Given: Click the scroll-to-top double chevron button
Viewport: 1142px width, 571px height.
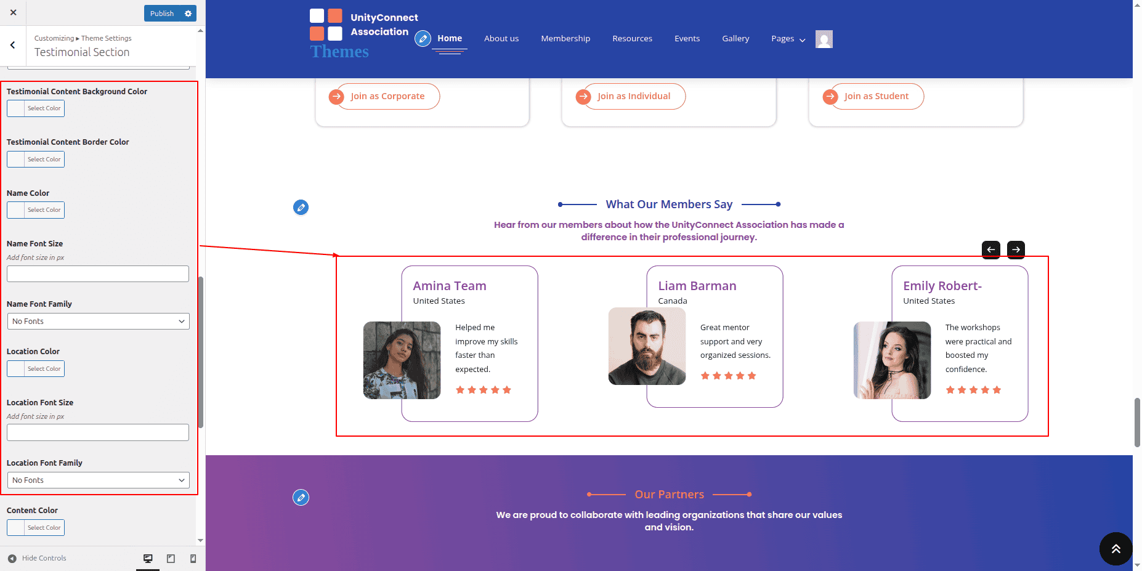Looking at the screenshot, I should pos(1116,549).
